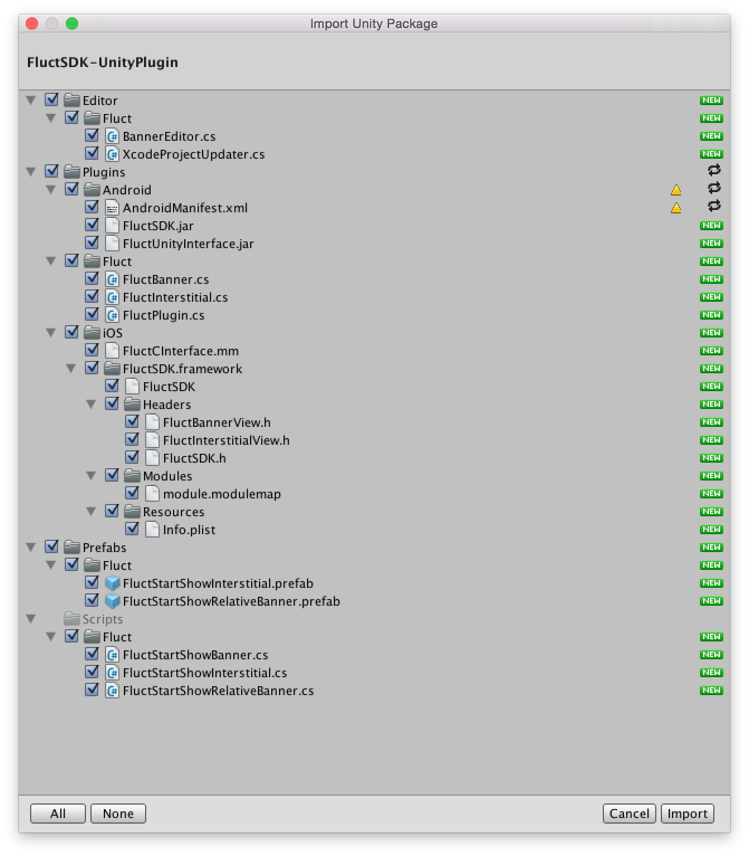Click the All button
This screenshot has width=749, height=856.
[x=58, y=814]
